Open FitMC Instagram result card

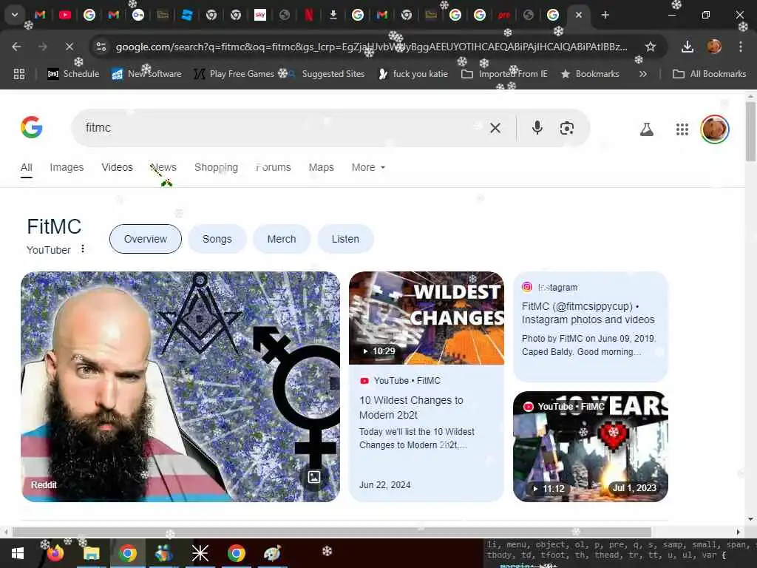(x=591, y=326)
